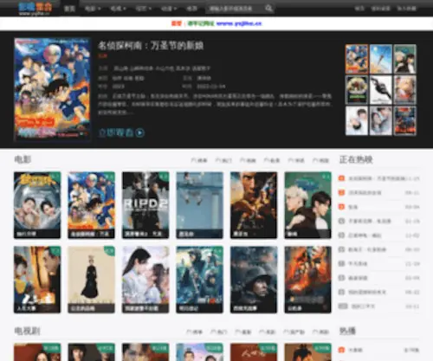Click grey rank 10 badge in 正在热映 list

coord(343,306)
